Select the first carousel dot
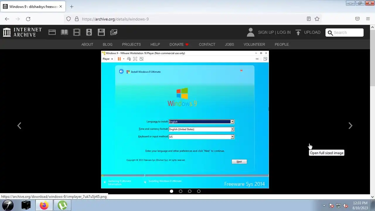The image size is (375, 211). point(172,191)
